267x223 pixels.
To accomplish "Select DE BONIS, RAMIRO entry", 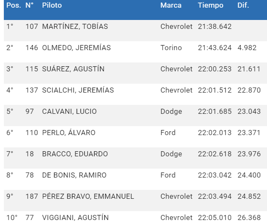I will tap(74, 175).
